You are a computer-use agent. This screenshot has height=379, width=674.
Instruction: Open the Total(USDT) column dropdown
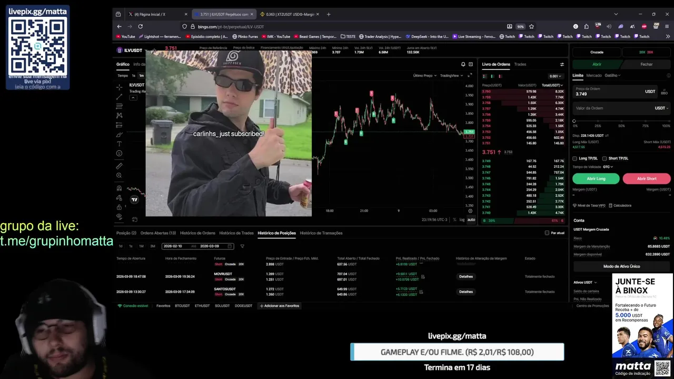[552, 85]
